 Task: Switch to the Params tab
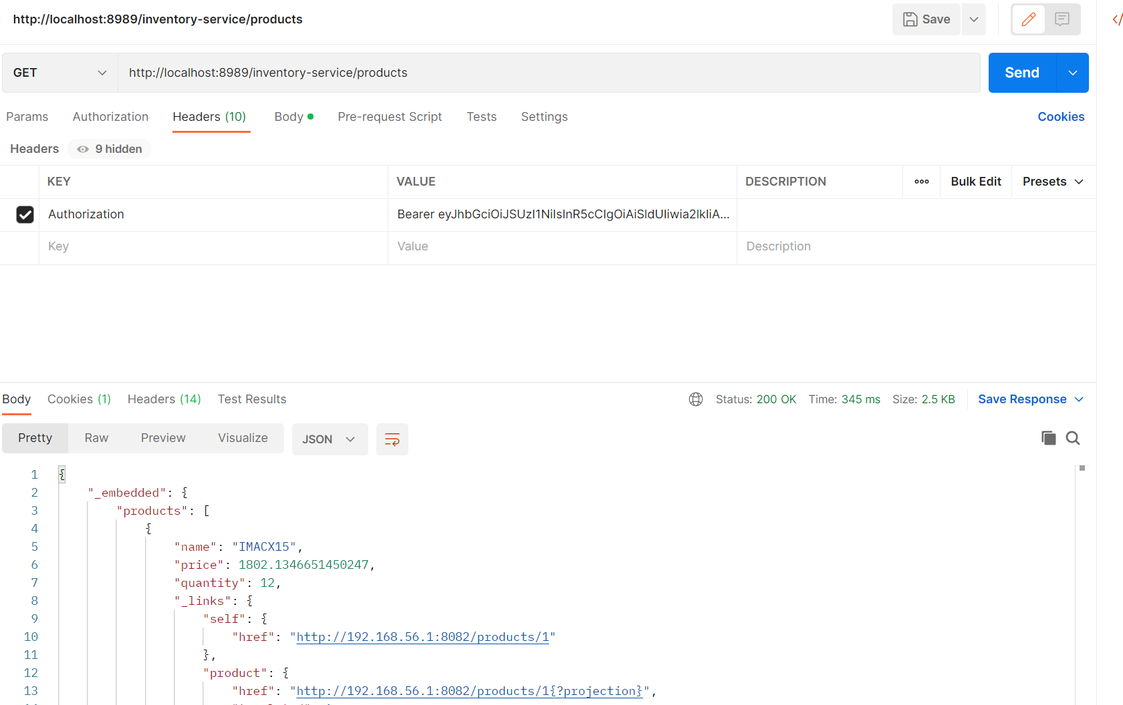point(27,117)
